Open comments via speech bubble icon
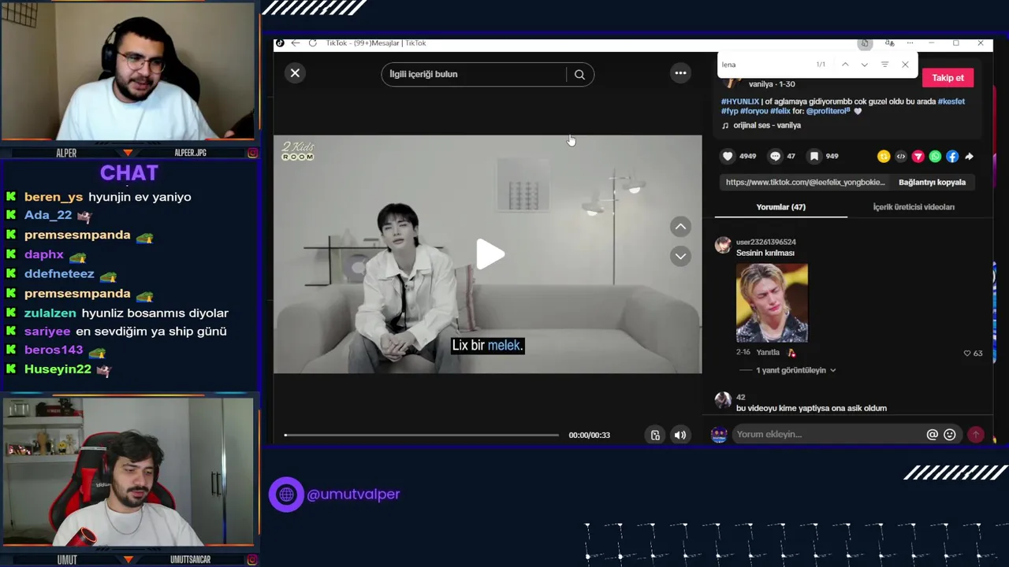 tap(776, 156)
